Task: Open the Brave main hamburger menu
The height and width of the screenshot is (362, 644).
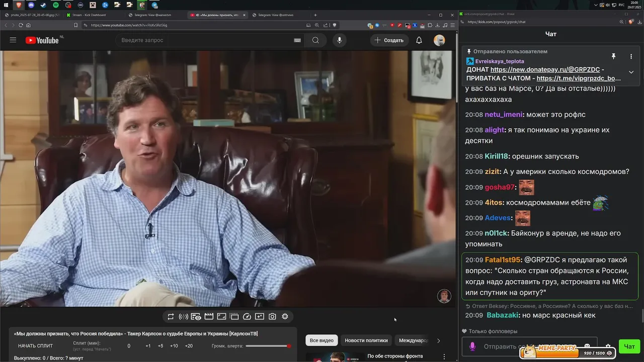Action: [452, 25]
